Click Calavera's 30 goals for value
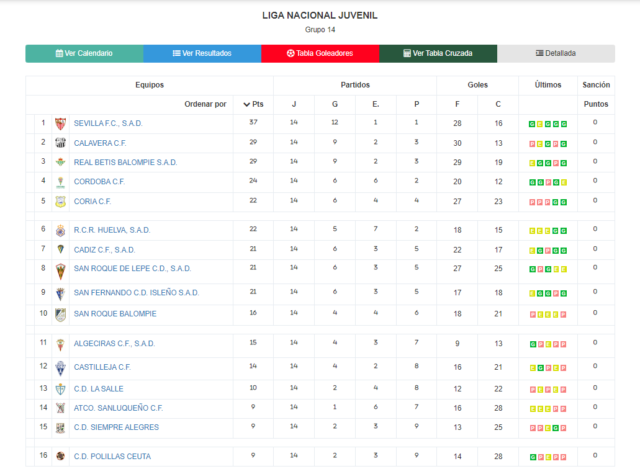640x469 pixels. [x=457, y=143]
